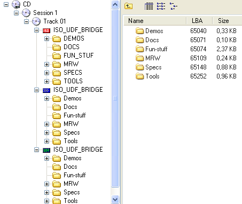Switch to small icons view button
This screenshot has height=204, width=242.
pos(161,6)
